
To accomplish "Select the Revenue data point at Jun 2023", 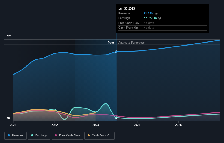I will (x=116, y=52).
